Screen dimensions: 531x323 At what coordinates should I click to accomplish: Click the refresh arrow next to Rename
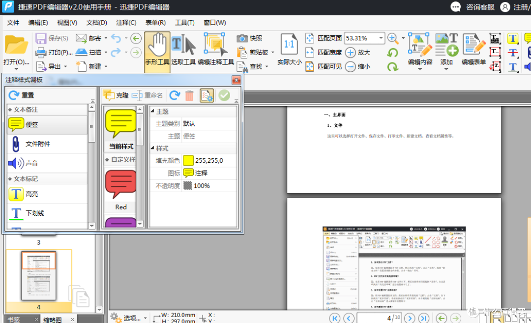(x=175, y=95)
